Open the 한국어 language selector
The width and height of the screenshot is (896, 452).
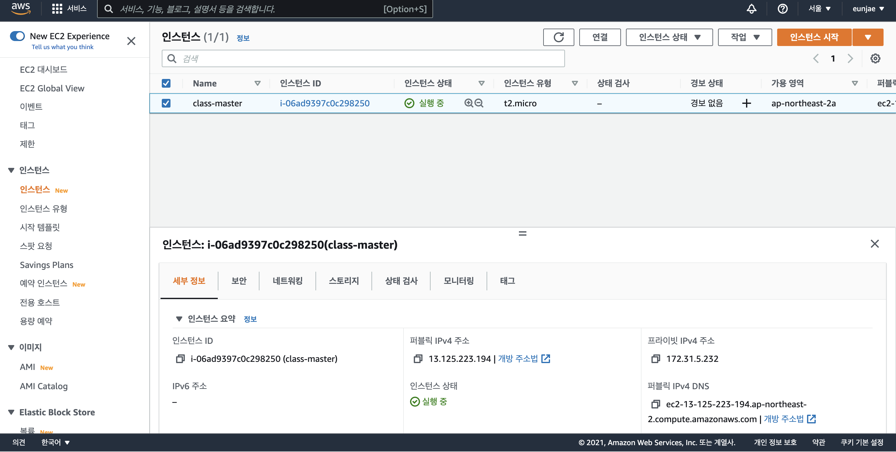point(56,442)
